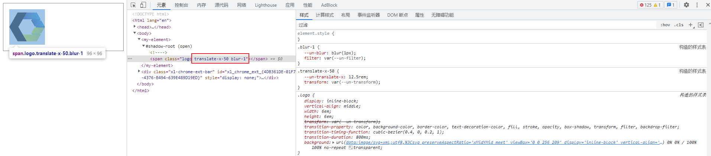Click the .logo selector
Screen dimensions: 711x156
click(303, 95)
